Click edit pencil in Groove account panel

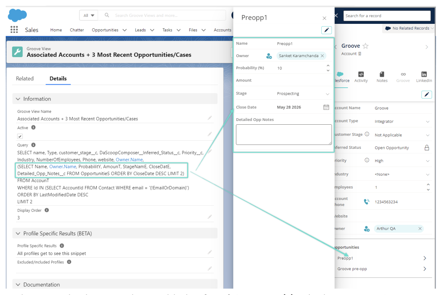tap(427, 94)
